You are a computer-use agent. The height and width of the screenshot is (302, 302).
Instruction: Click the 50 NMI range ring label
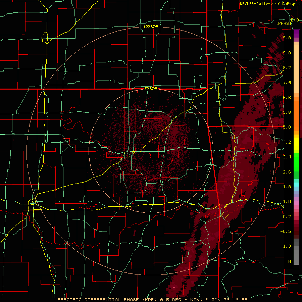click(151, 89)
